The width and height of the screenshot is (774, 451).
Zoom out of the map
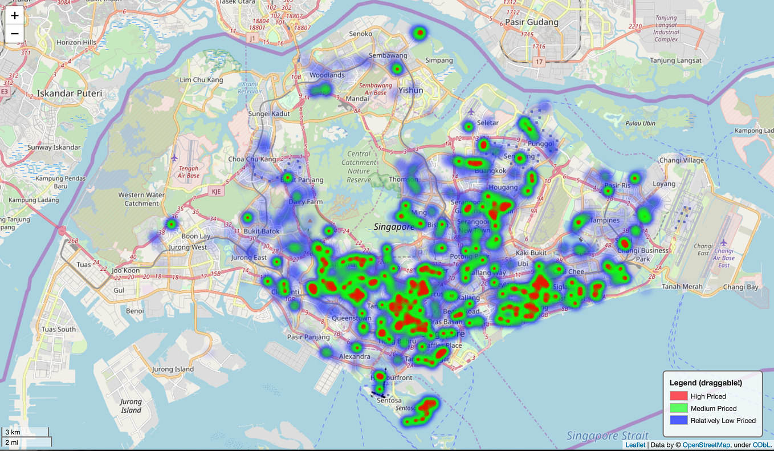15,33
